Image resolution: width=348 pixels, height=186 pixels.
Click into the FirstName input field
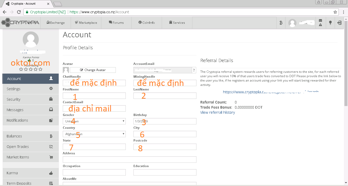pos(94,96)
